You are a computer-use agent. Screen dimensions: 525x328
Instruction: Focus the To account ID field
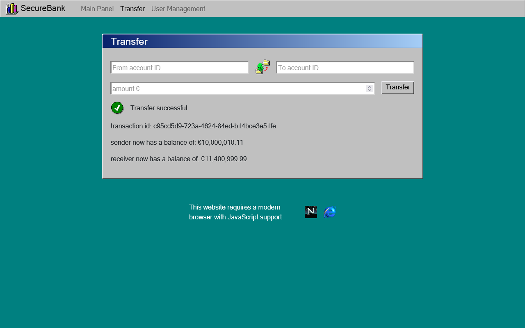tap(345, 68)
